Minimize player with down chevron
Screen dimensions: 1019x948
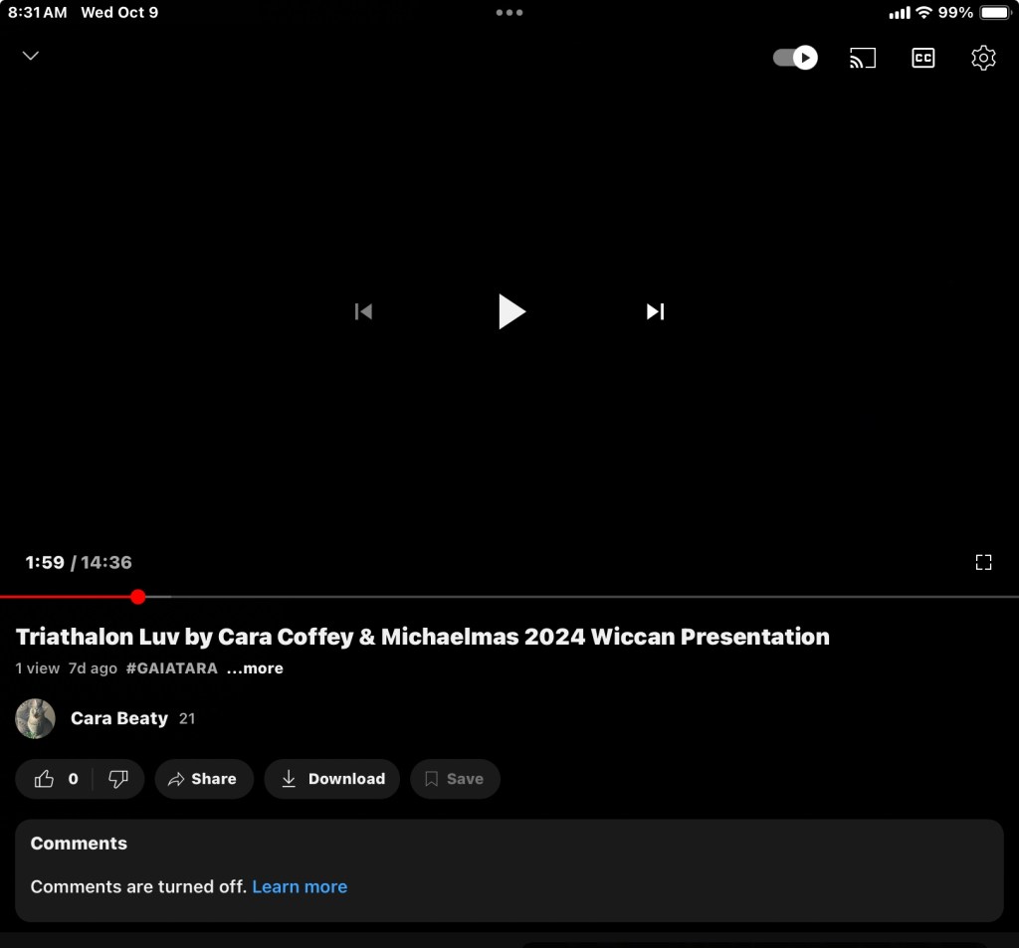(31, 56)
